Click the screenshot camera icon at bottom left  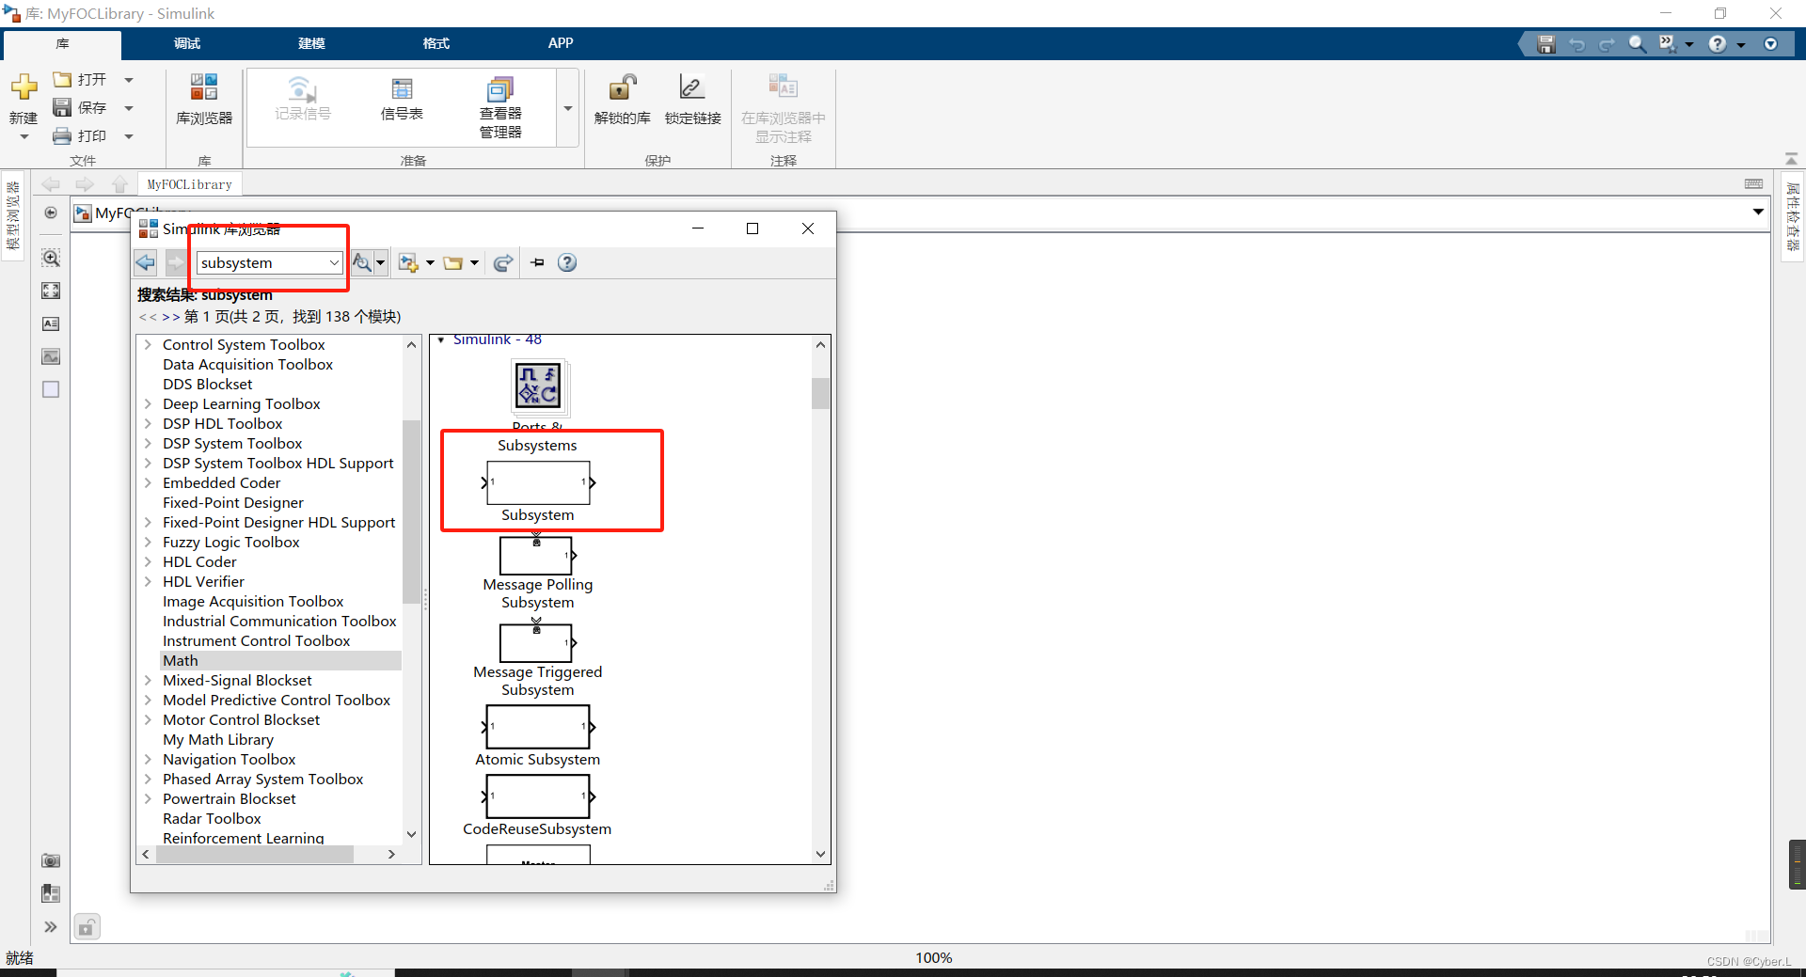[x=51, y=860]
